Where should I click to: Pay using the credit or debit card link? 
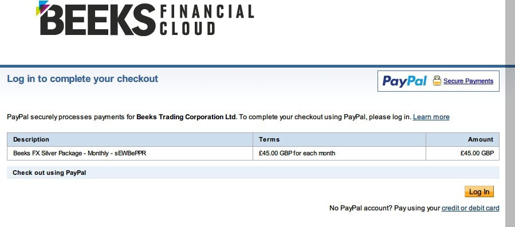[470, 208]
